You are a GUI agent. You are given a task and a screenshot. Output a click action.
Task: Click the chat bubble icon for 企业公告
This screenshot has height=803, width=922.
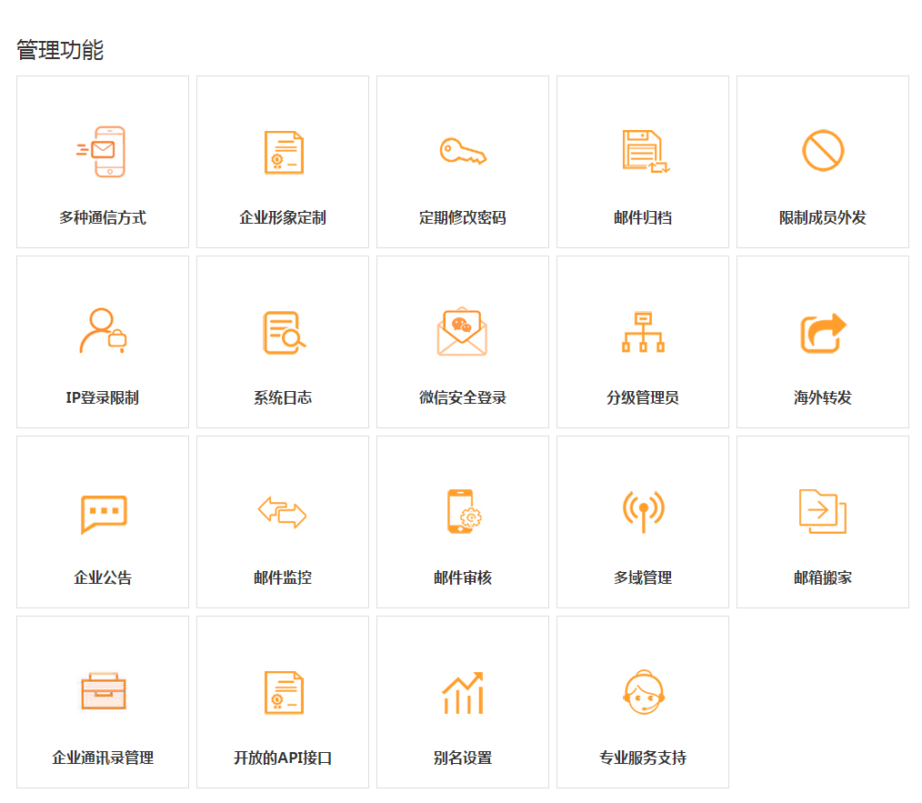[x=103, y=514]
